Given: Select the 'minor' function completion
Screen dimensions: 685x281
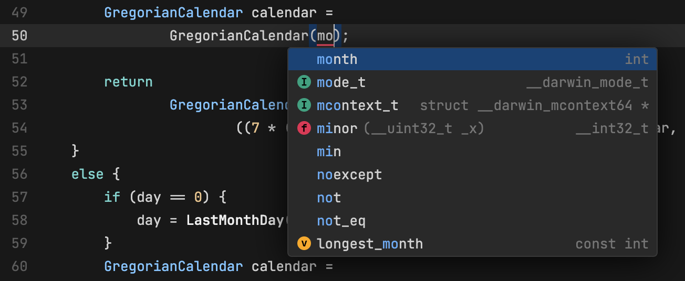Looking at the screenshot, I should [x=337, y=128].
